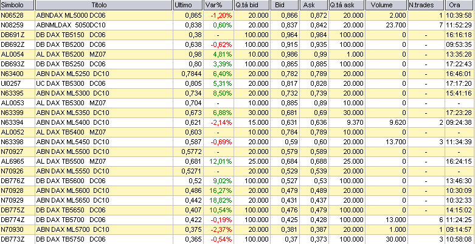Image resolution: width=475 pixels, height=244 pixels.
Task: Select symbol DB773Z
Action: pyautogui.click(x=12, y=239)
